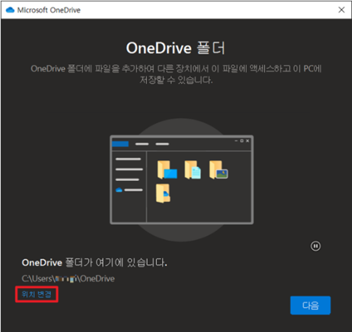This screenshot has width=352, height=332.
Task: Click the tiny X icon in illustration window
Action: [247, 141]
